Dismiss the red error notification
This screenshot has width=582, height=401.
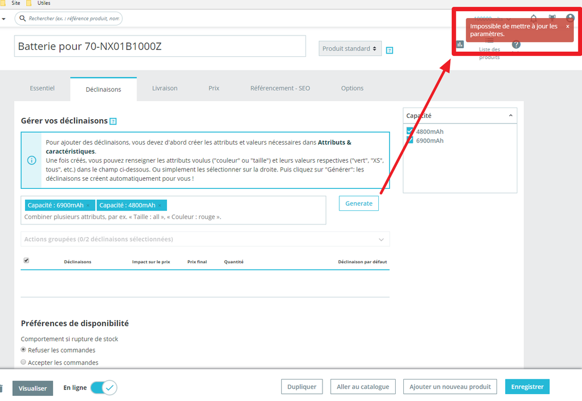tap(567, 26)
